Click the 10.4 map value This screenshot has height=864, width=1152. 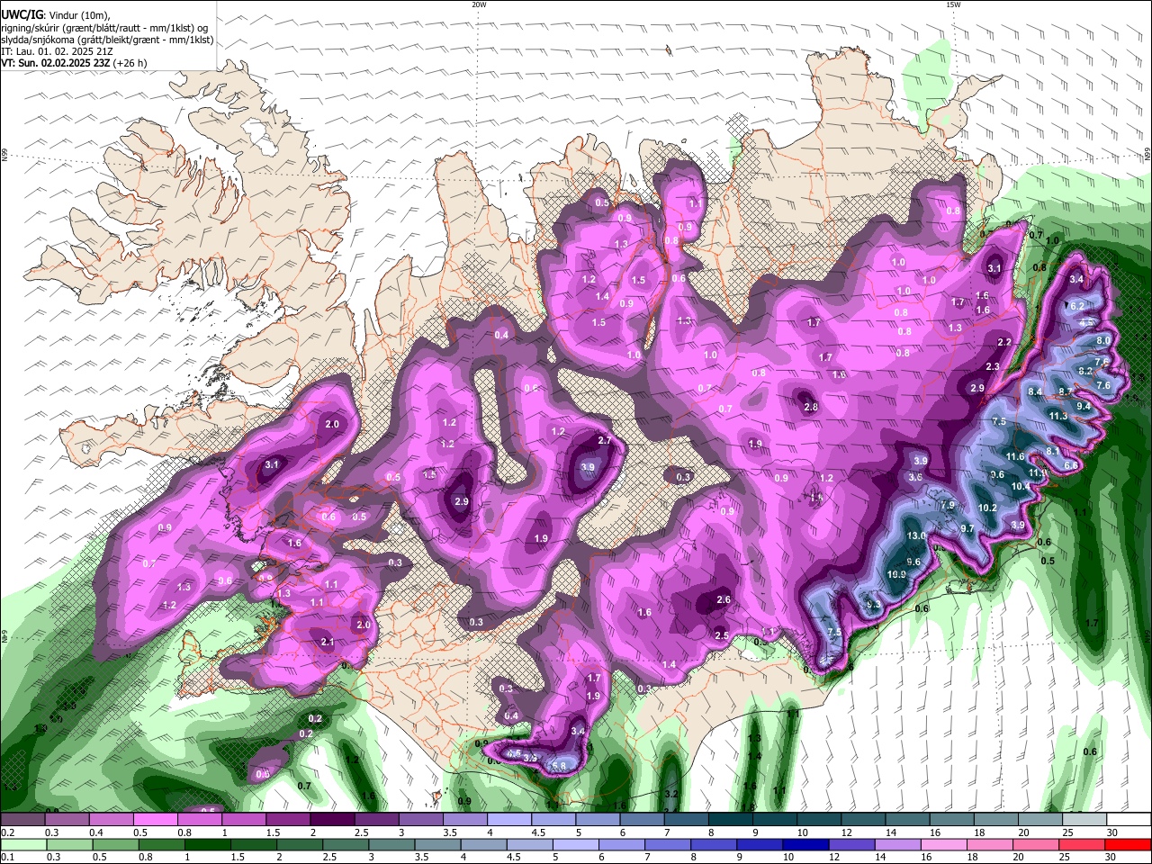1021,486
